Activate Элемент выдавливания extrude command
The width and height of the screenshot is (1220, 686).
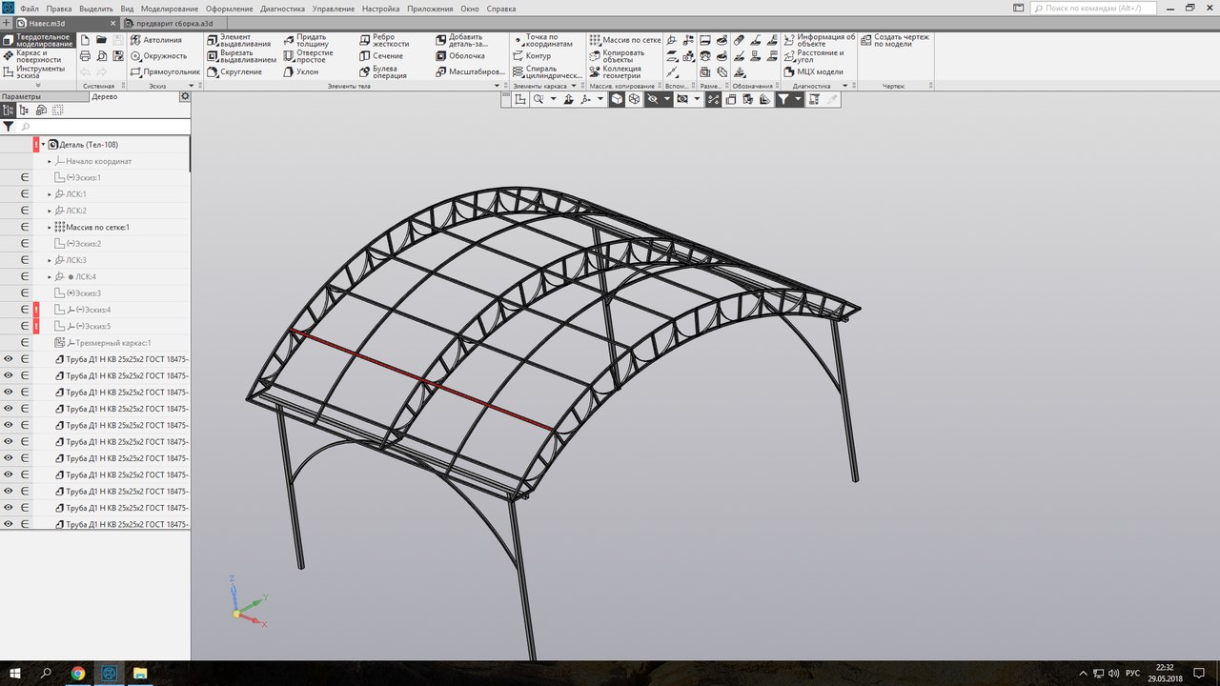[238, 40]
